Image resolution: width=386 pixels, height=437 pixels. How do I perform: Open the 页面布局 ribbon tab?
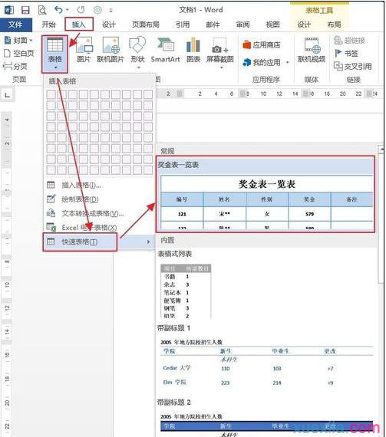tap(146, 25)
